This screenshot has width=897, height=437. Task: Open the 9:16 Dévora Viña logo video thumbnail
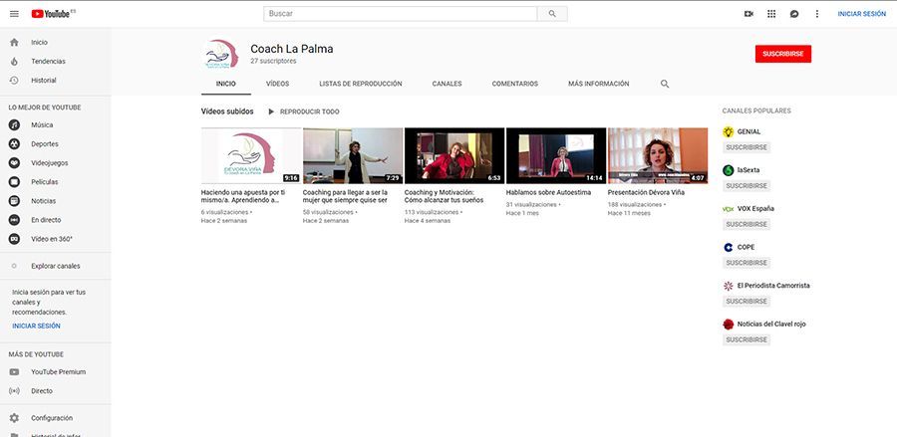[251, 155]
